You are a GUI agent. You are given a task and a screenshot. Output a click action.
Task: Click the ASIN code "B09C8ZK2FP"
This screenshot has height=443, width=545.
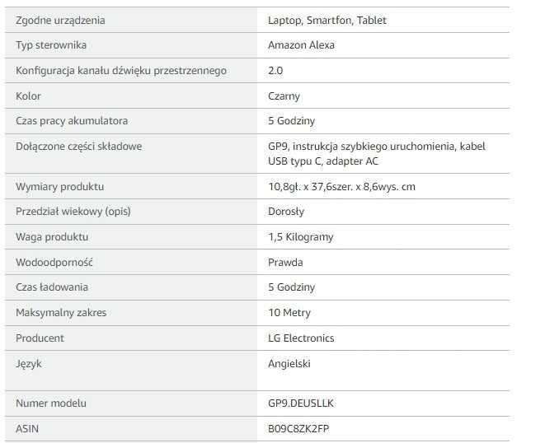click(x=298, y=428)
